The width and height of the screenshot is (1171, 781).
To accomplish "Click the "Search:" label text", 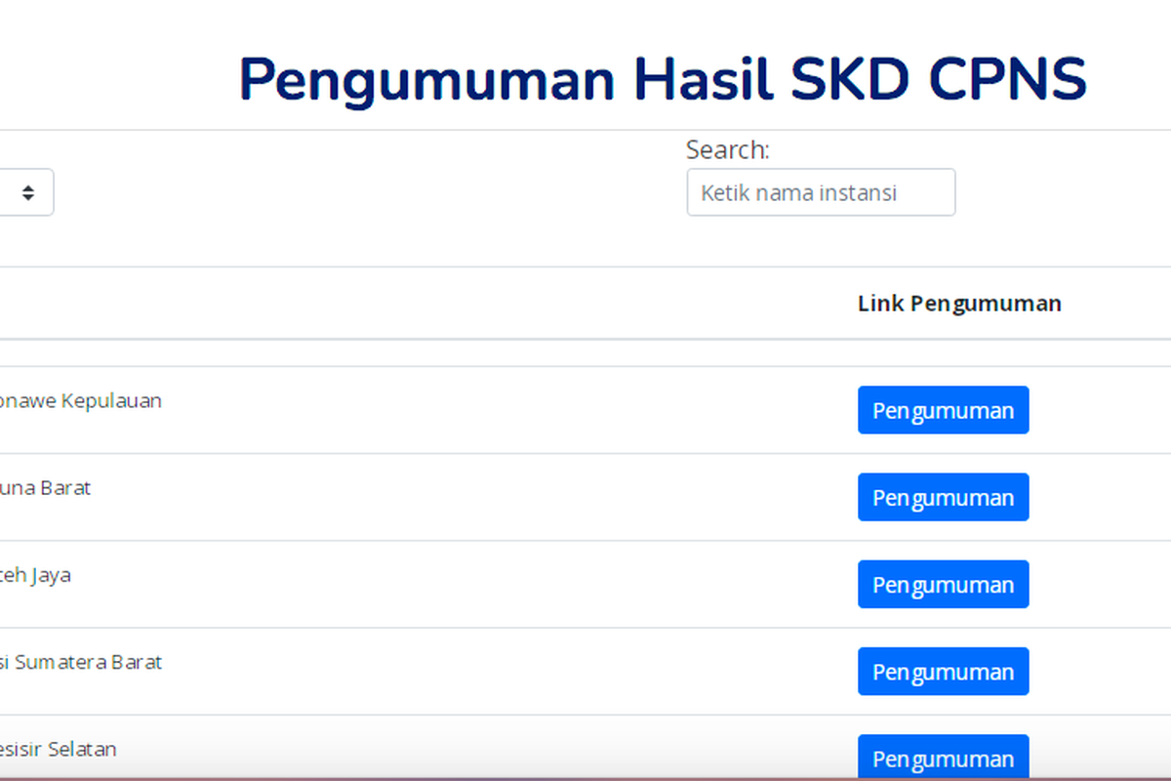I will point(727,150).
